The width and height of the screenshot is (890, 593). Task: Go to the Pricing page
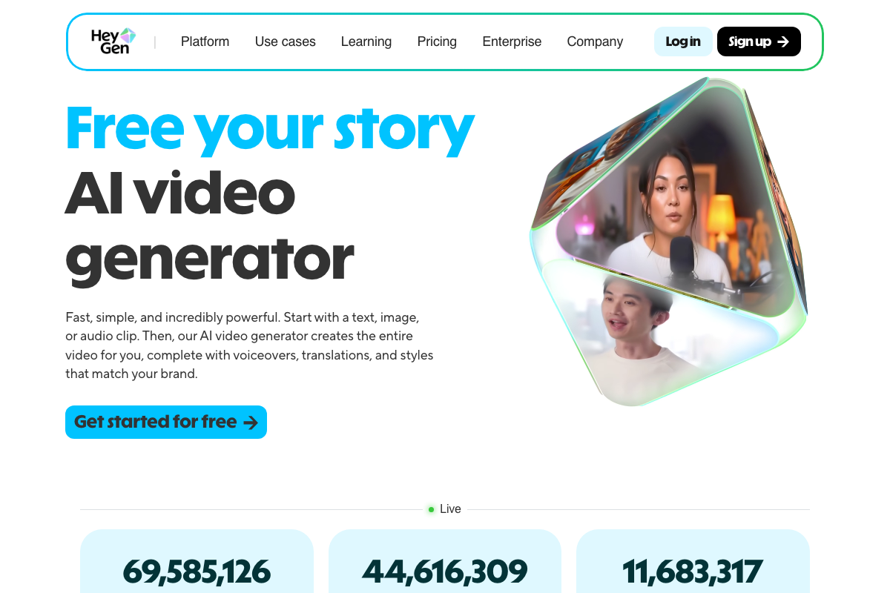[x=437, y=42]
